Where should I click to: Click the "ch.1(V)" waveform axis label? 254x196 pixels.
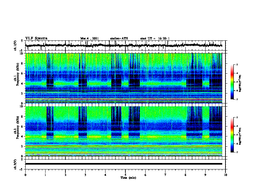tap(15, 45)
